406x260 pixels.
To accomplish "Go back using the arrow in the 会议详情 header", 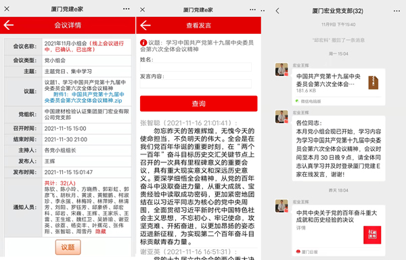I will [x=9, y=25].
